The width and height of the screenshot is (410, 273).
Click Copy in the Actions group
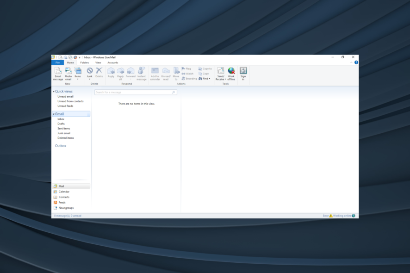pos(204,74)
